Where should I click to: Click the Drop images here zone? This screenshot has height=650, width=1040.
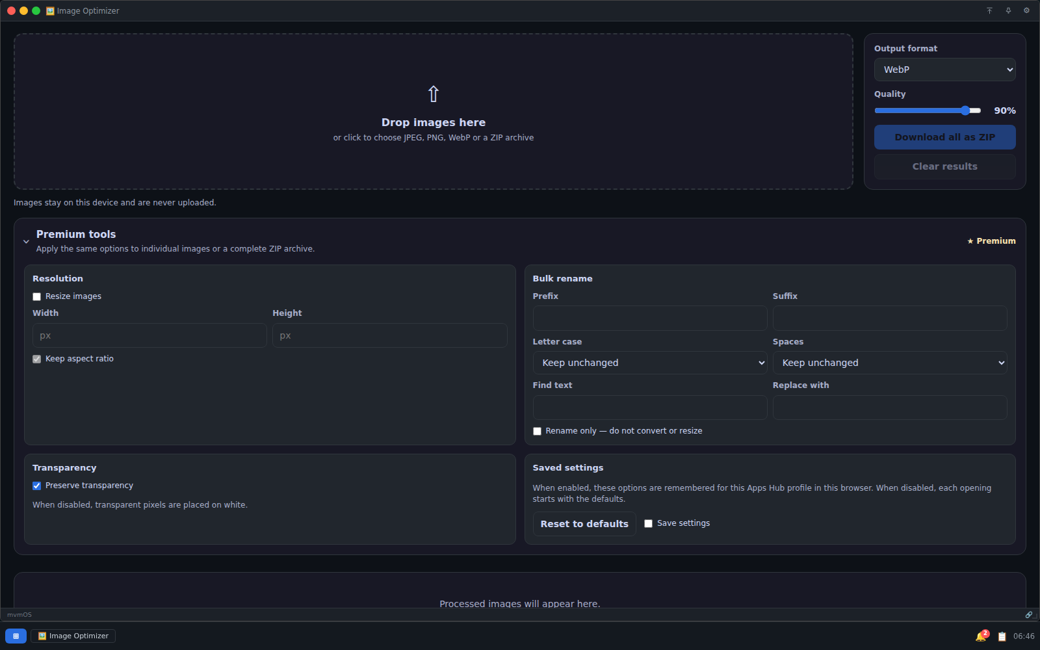point(434,112)
